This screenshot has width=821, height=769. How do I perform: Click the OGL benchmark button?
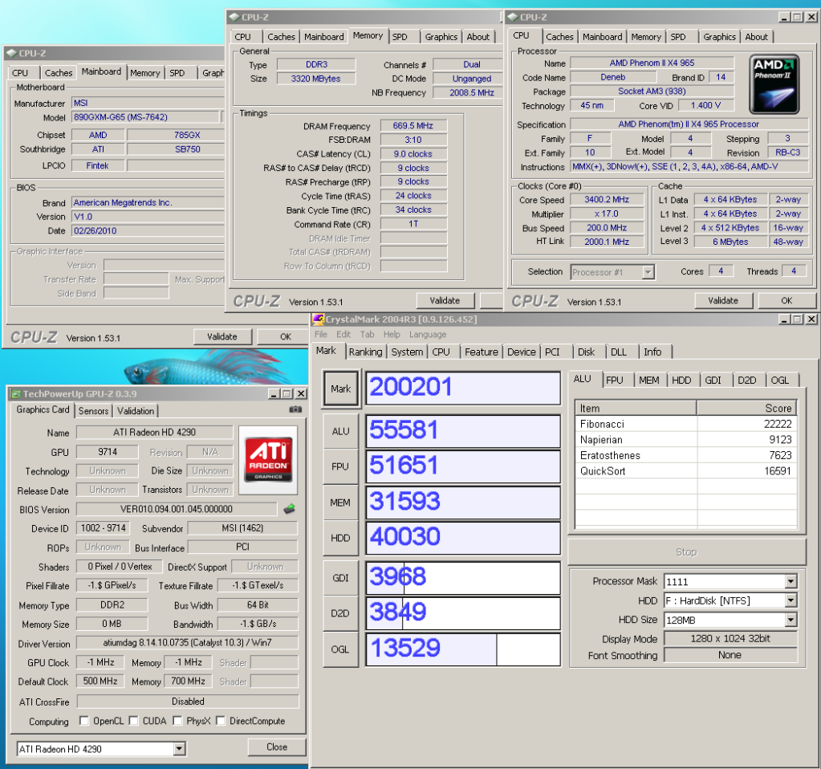pos(341,649)
